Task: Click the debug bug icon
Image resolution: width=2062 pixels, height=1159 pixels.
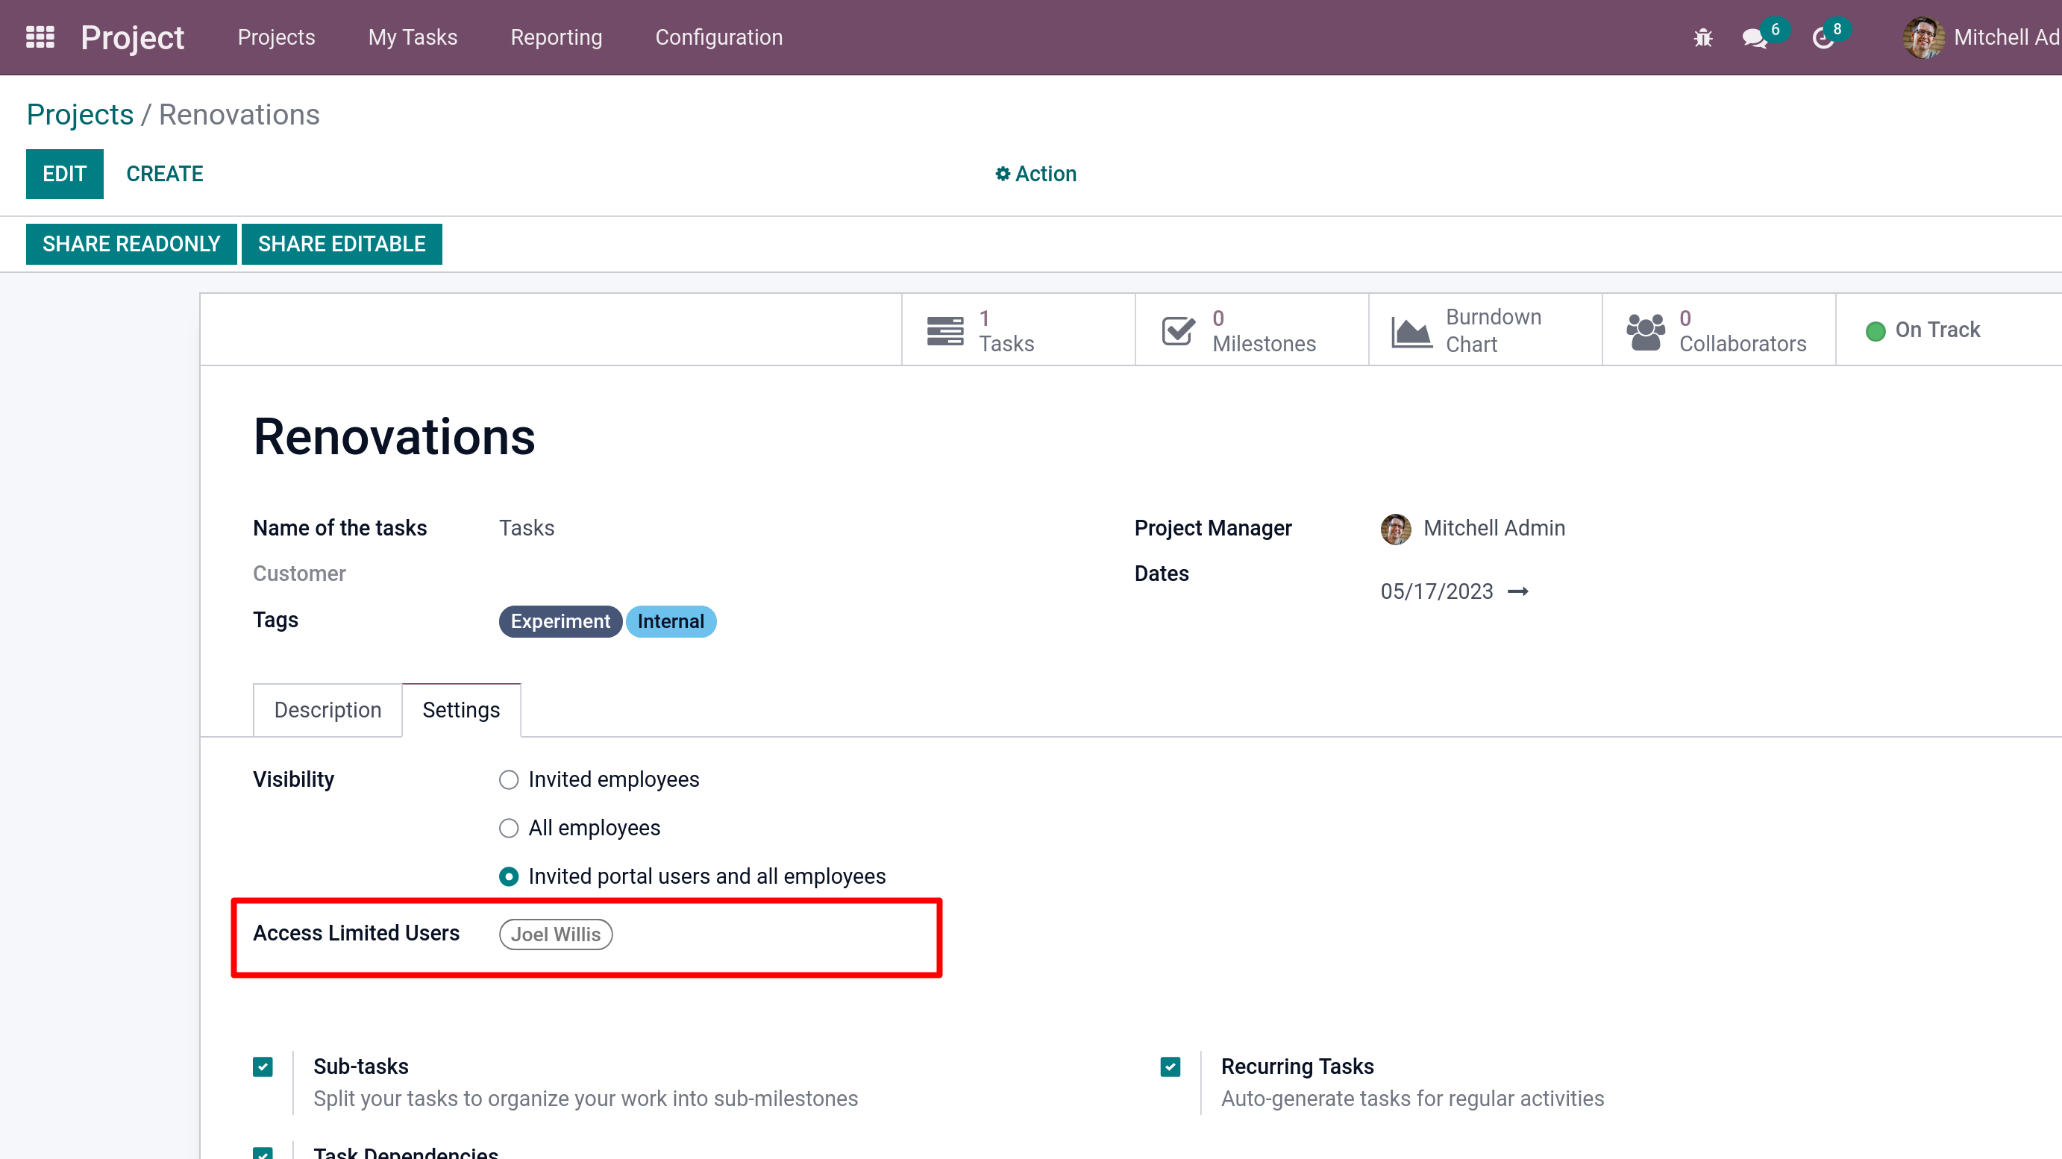Action: pyautogui.click(x=1702, y=37)
